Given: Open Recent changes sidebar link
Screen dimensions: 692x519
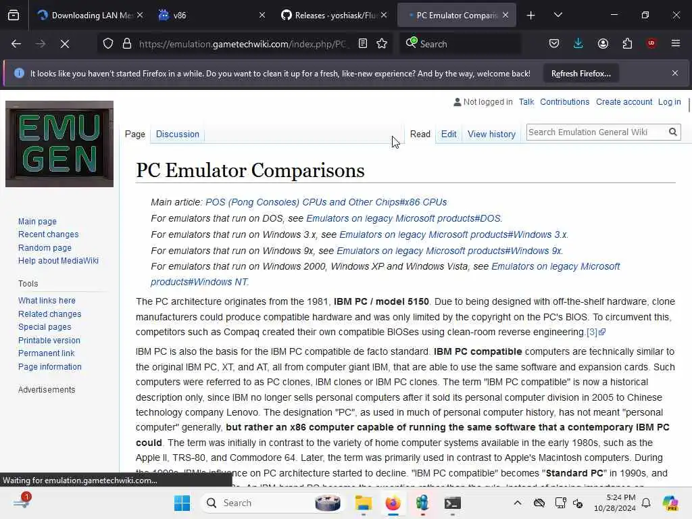Looking at the screenshot, I should 49,234.
